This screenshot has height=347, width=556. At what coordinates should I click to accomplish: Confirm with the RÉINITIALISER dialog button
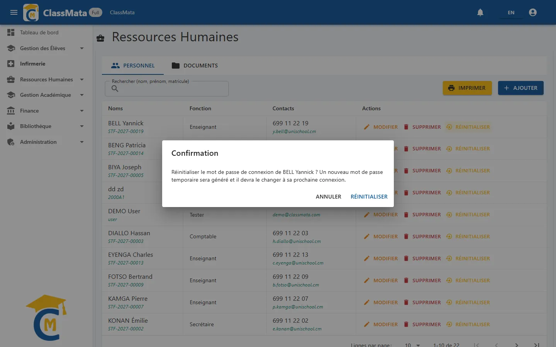coord(369,197)
